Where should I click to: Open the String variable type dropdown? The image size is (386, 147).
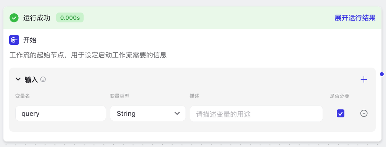148,114
